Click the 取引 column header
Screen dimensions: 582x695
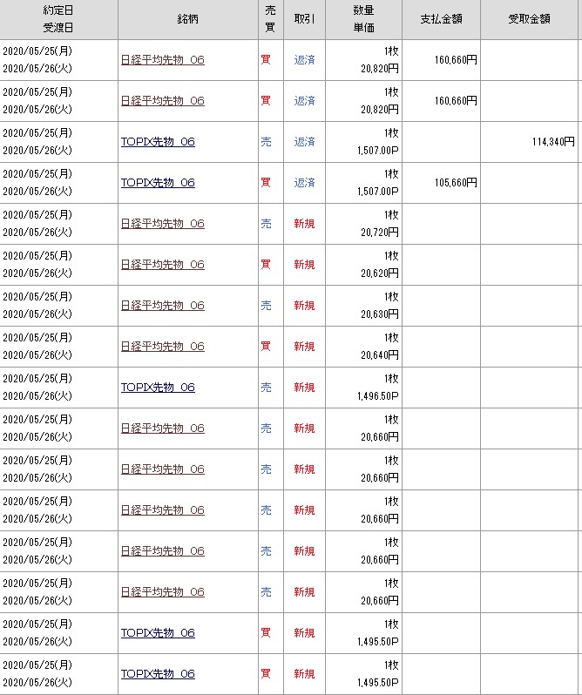(304, 19)
